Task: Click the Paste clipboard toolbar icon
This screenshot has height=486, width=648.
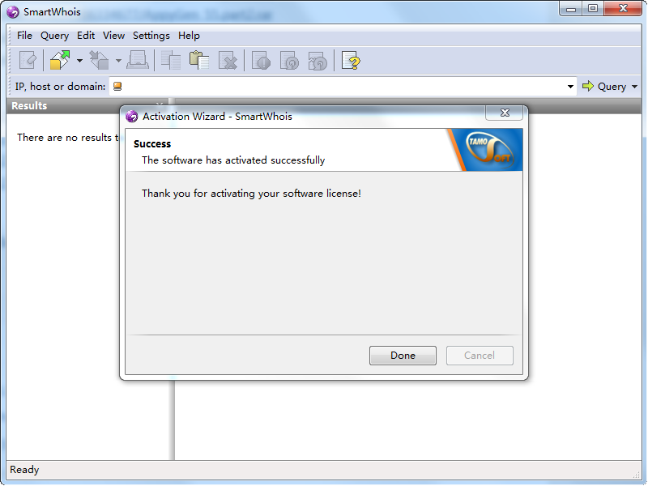Action: click(198, 61)
